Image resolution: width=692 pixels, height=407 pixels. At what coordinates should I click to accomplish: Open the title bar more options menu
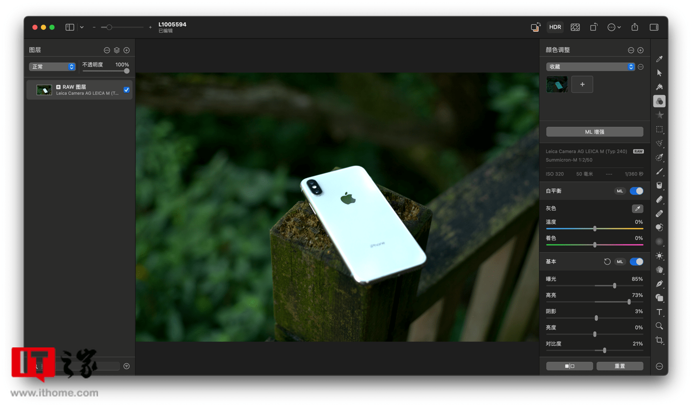[x=614, y=27]
